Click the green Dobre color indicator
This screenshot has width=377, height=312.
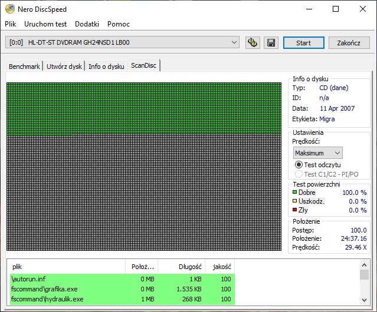(x=295, y=192)
